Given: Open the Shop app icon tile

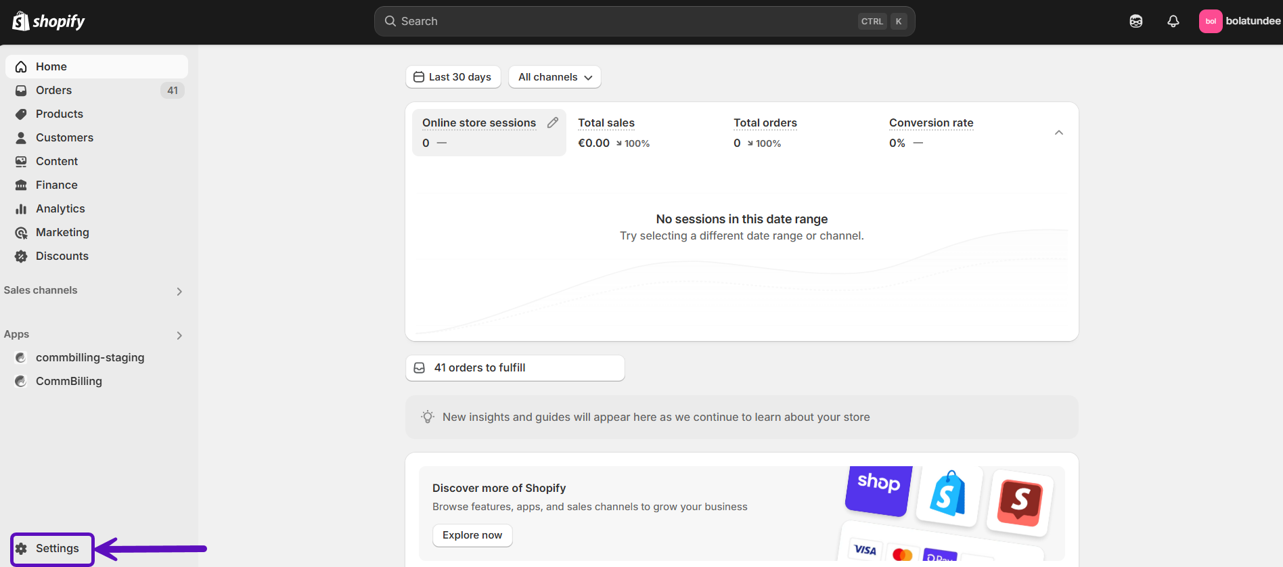Looking at the screenshot, I should pos(878,489).
